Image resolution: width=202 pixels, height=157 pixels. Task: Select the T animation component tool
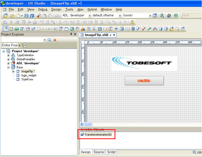(144, 29)
